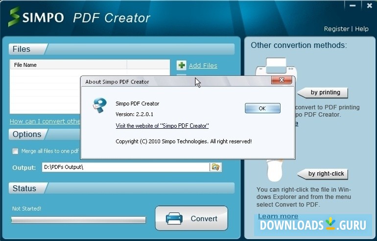Image resolution: width=377 pixels, height=241 pixels.
Task: Minimize the Simpo PDF Creator window
Action: pyautogui.click(x=353, y=6)
